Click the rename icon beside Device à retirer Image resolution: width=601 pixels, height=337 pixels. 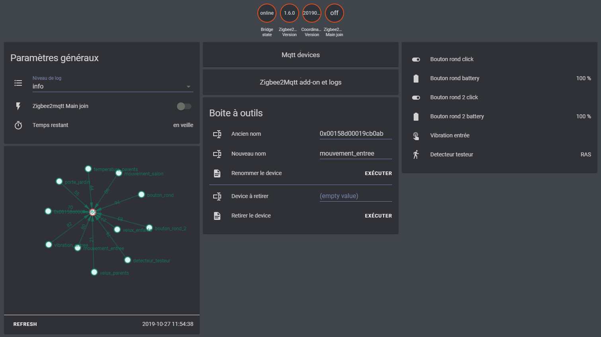217,196
